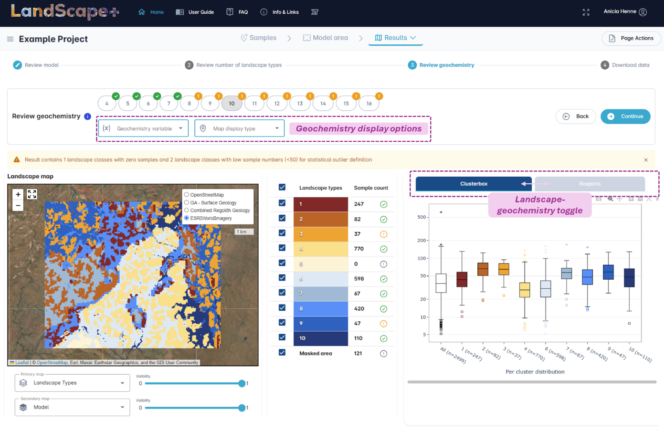The height and width of the screenshot is (432, 664).
Task: Zoom out on the landscape map
Action: click(18, 206)
